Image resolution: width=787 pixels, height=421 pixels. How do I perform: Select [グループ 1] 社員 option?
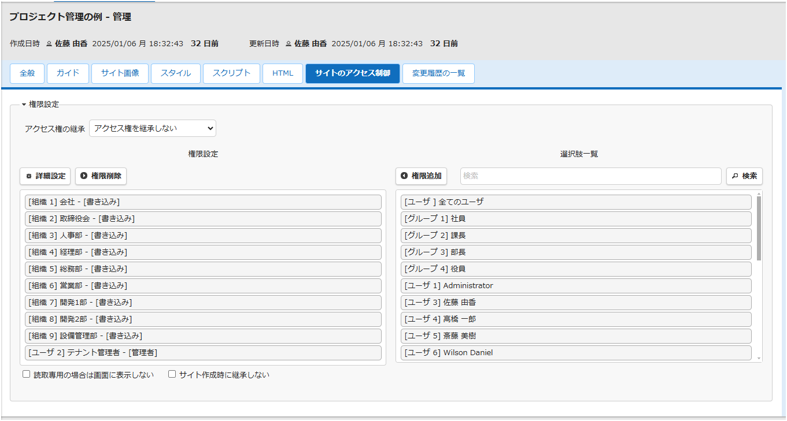[x=576, y=218]
